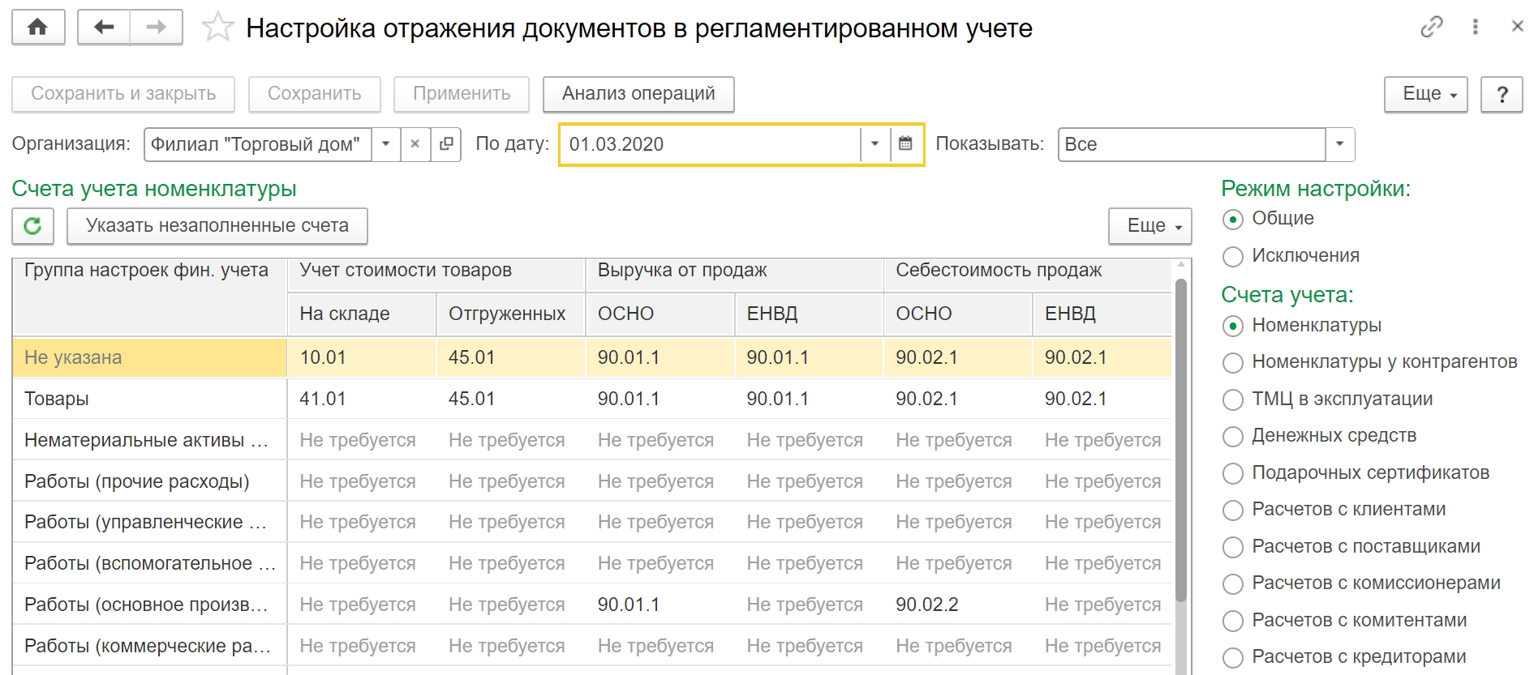Screen dimensions: 1534x675
Task: Click Указать незаполненные счета
Action: pos(217,226)
